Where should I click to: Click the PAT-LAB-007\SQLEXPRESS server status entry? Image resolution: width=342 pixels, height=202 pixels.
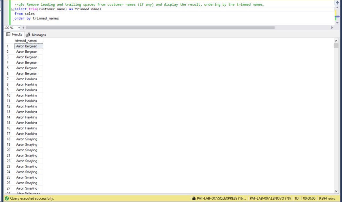pyautogui.click(x=221, y=198)
